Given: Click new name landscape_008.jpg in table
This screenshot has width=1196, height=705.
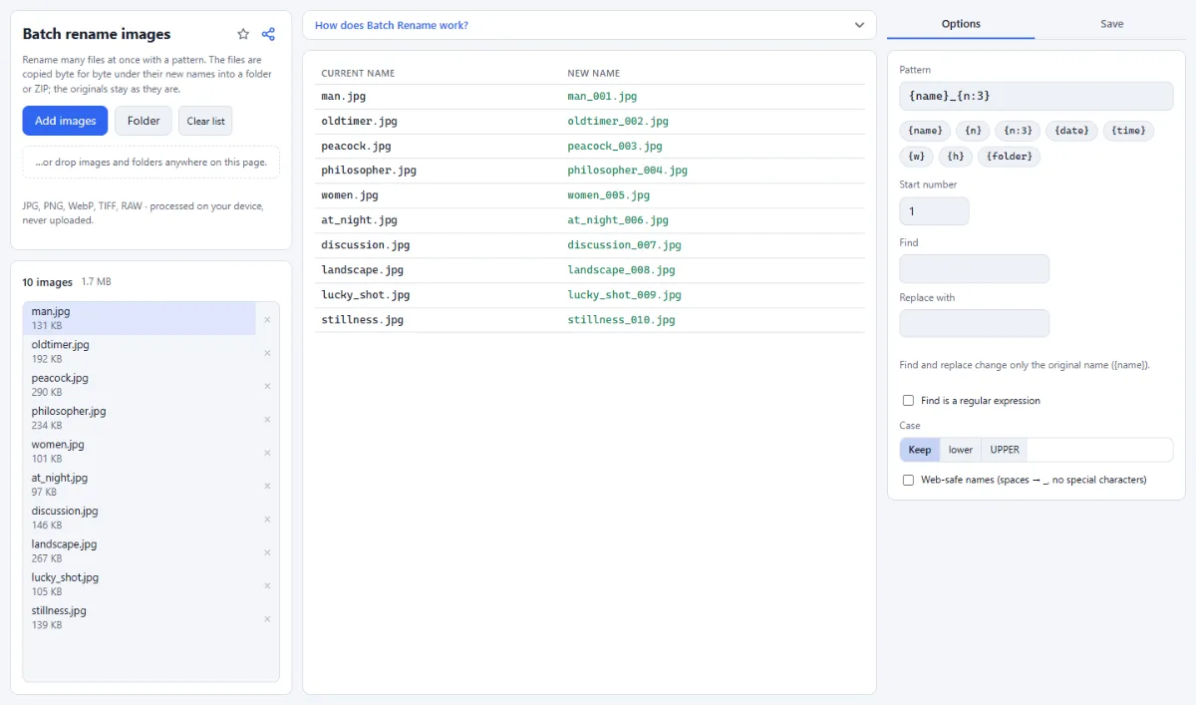Looking at the screenshot, I should 622,270.
